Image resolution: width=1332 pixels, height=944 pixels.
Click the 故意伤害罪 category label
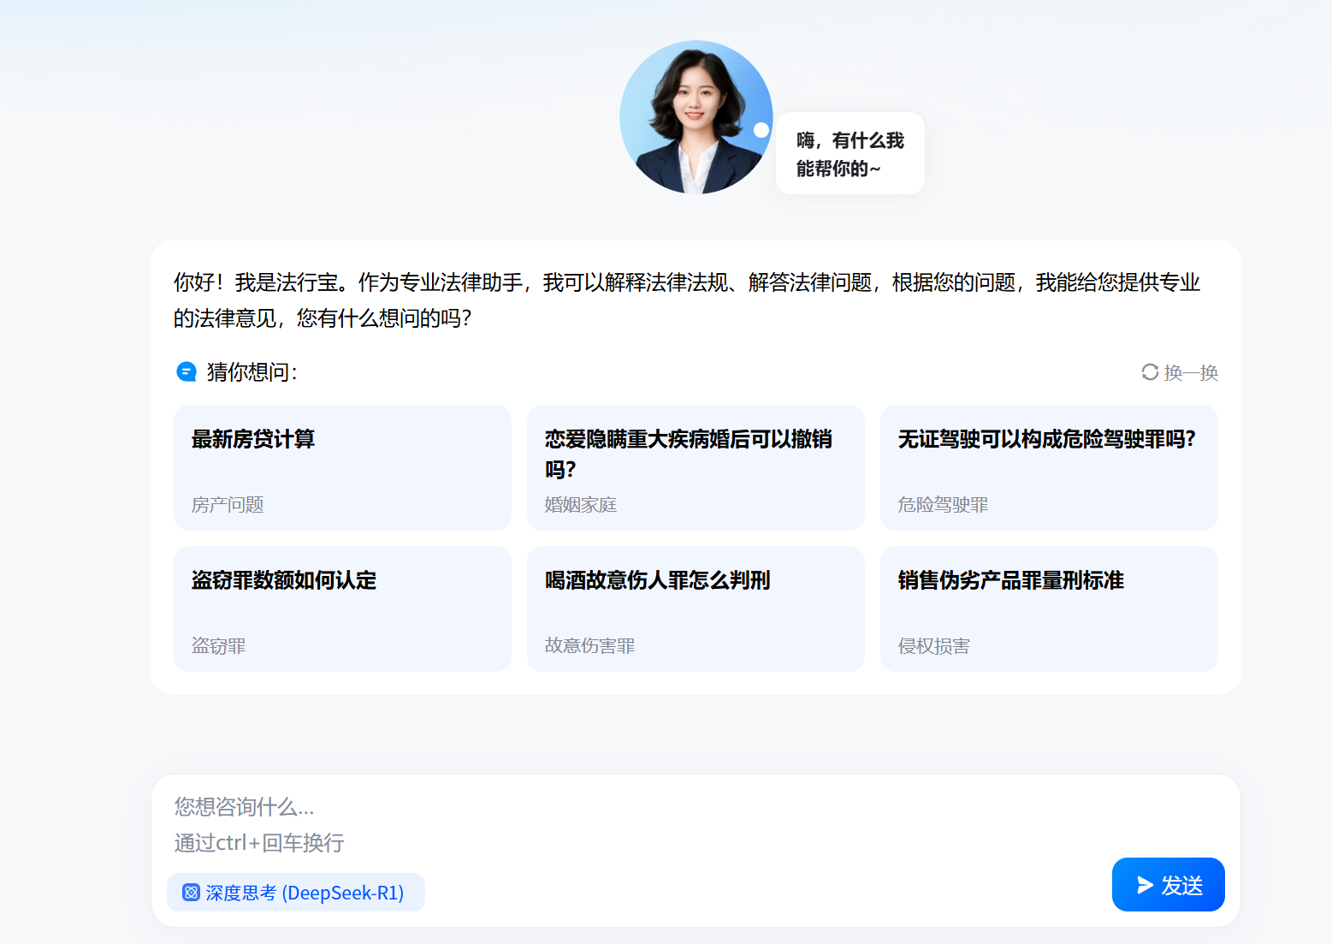tap(590, 646)
